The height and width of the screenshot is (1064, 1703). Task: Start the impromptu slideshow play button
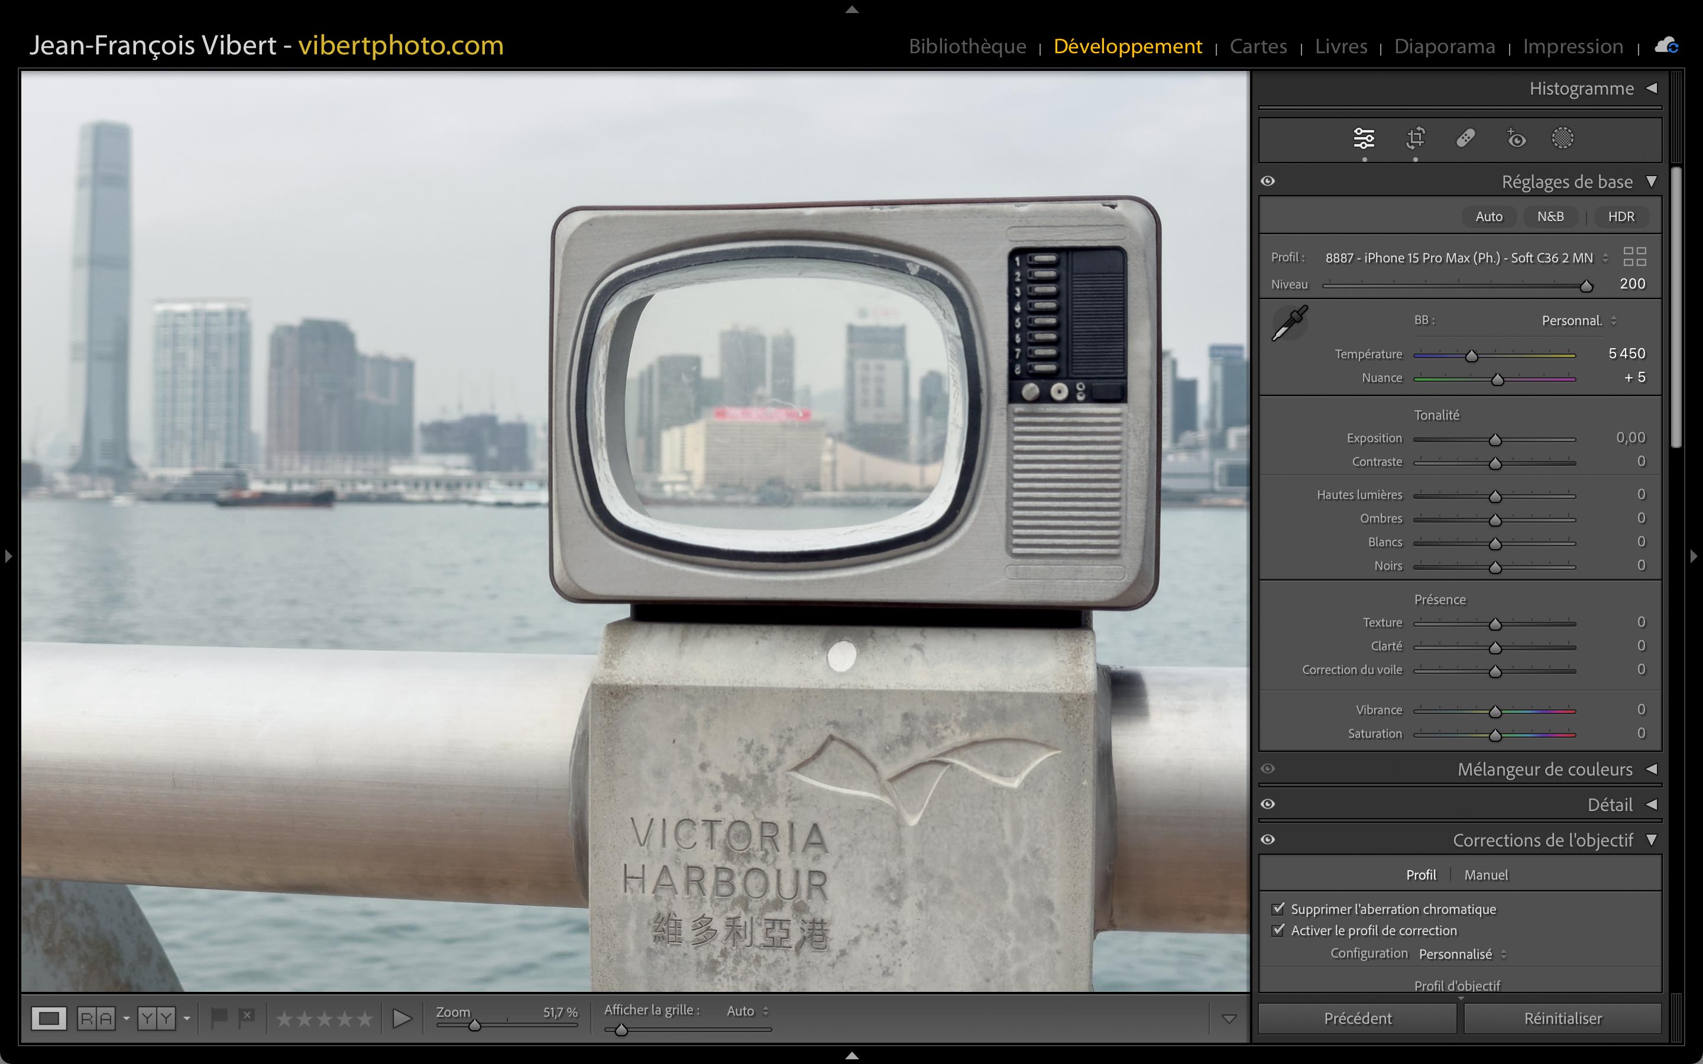point(402,1018)
